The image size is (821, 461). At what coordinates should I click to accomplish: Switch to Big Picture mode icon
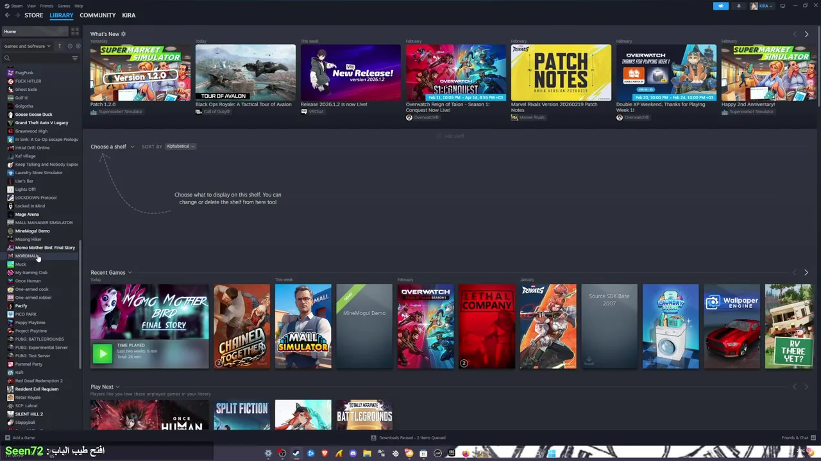(783, 6)
